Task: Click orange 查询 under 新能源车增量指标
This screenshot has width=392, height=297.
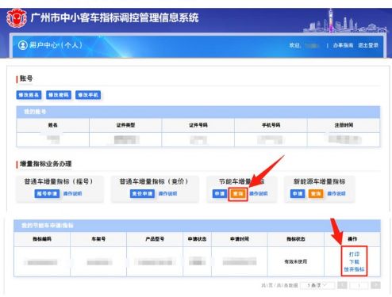Action: 316,194
